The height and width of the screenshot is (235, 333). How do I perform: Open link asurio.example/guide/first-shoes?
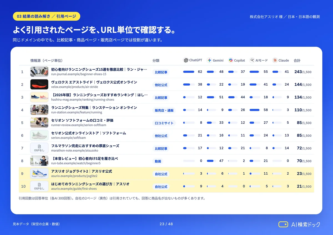click(74, 189)
